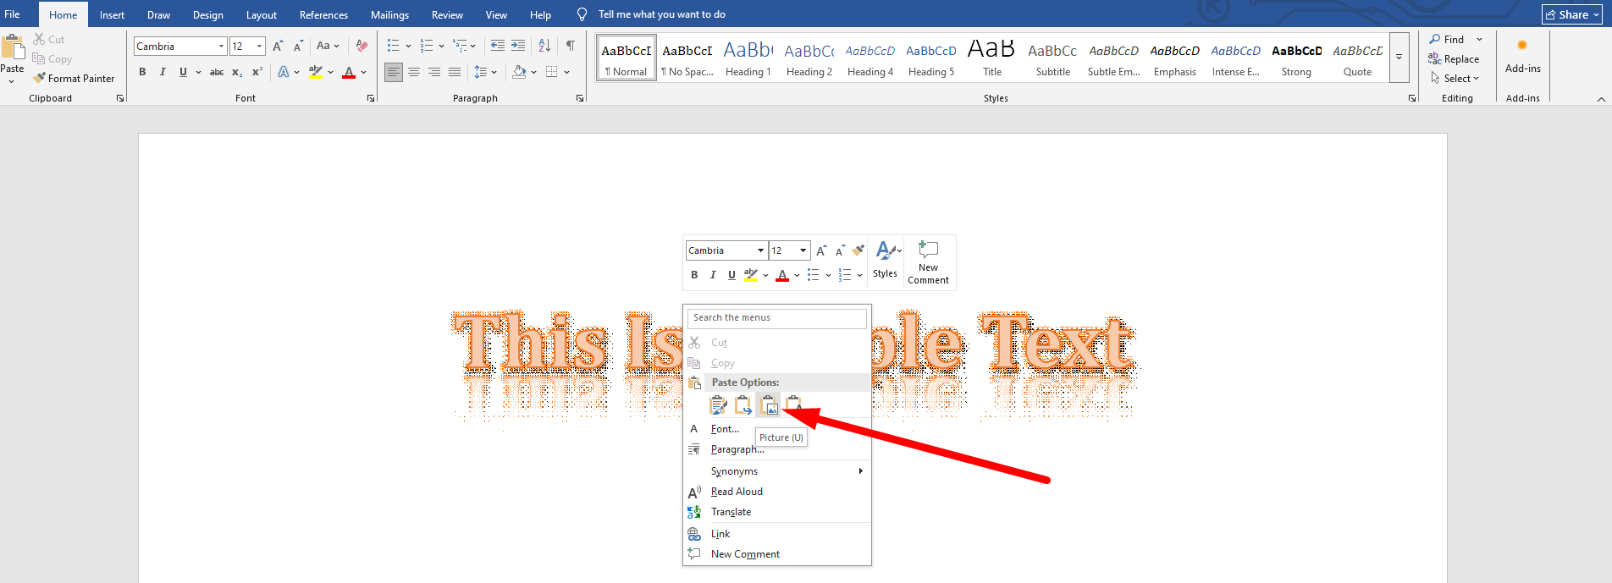Toggle show/hide paragraph marks
Image resolution: width=1612 pixels, height=583 pixels.
click(571, 46)
